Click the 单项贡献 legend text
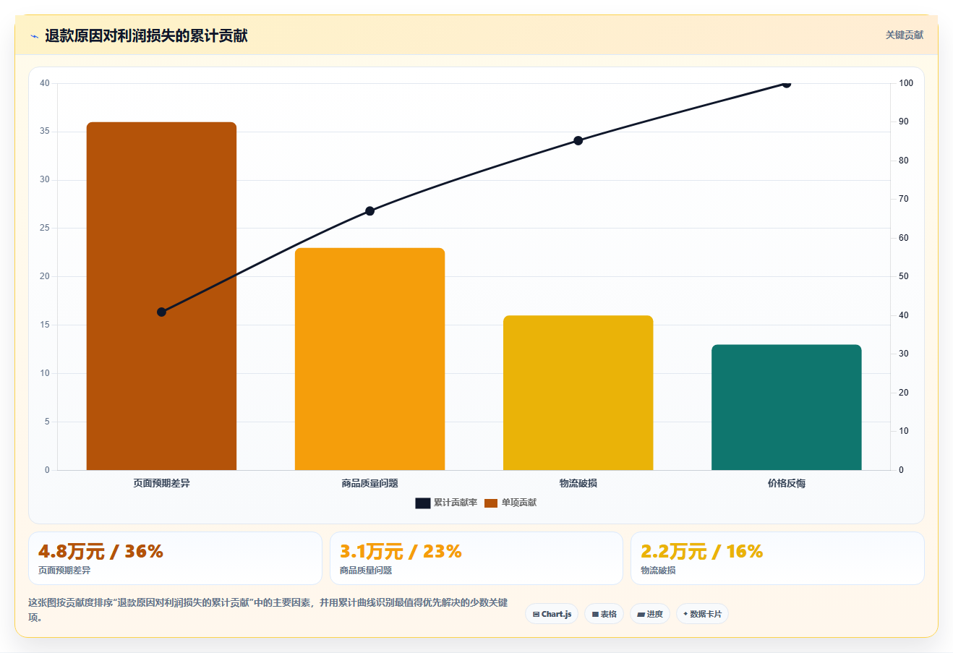Screen dimensions: 953x653 pyautogui.click(x=519, y=503)
